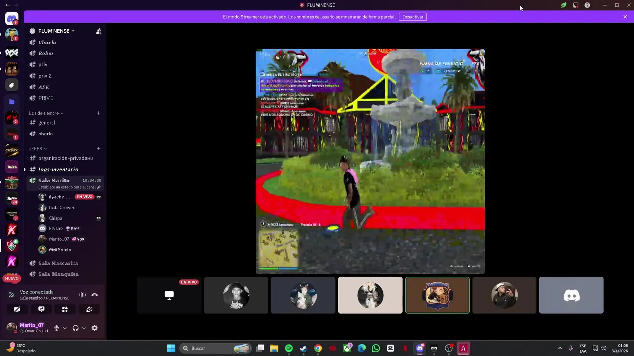
Task: Open the server folder icon in sidebar
Action: tap(12, 102)
